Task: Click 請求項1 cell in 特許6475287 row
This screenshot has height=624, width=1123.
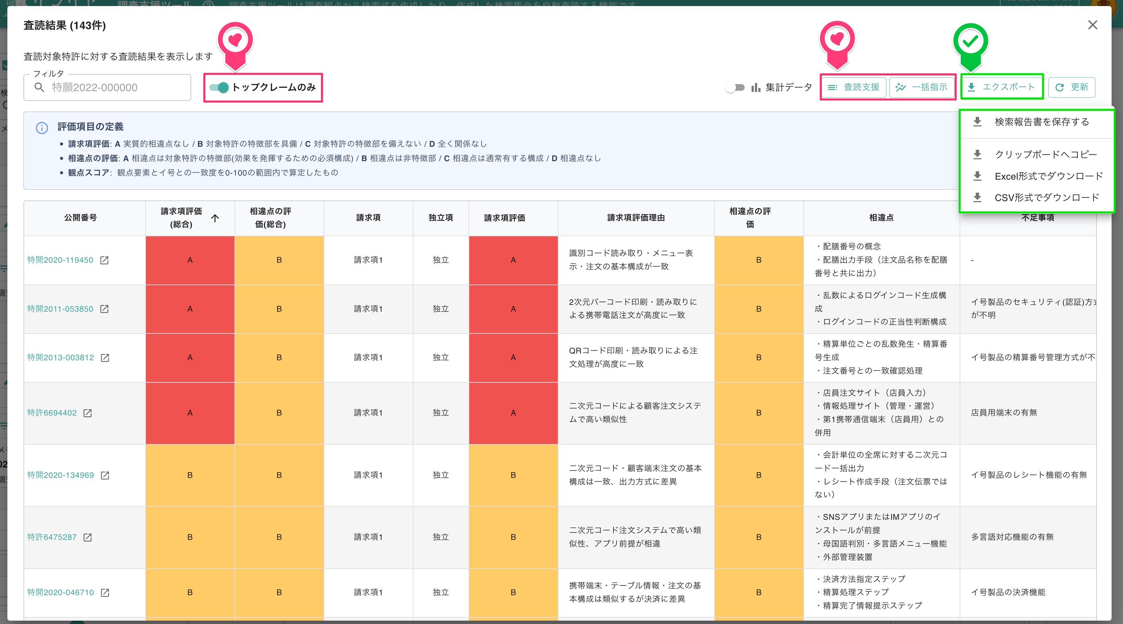Action: tap(368, 537)
